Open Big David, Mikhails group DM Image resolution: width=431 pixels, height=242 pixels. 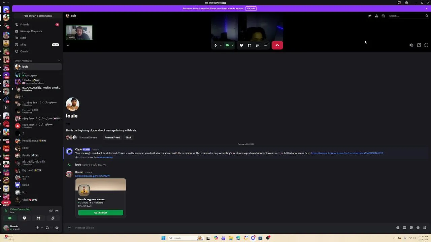[x=37, y=163]
